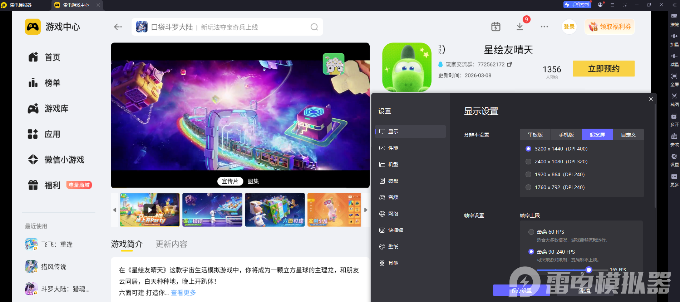Open the calendar reservation icon

coord(496,26)
